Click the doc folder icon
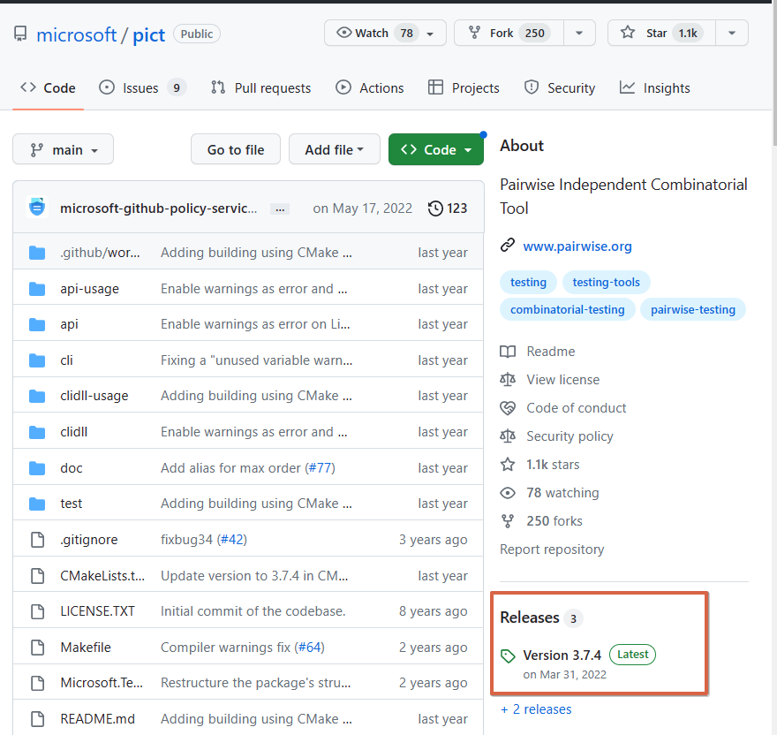 pos(37,467)
